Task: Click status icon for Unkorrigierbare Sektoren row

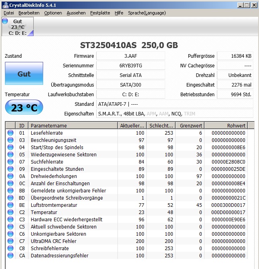Action: [x=10, y=234]
